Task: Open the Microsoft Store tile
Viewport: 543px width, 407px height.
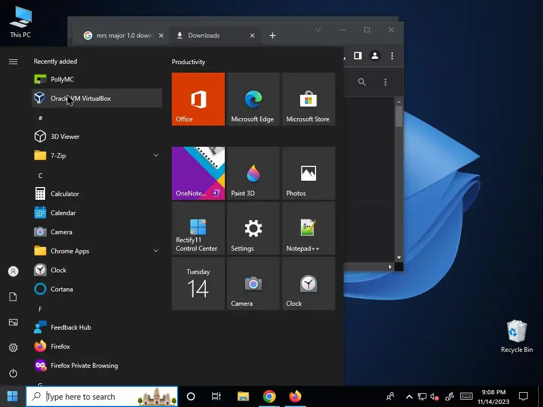Action: pos(309,99)
